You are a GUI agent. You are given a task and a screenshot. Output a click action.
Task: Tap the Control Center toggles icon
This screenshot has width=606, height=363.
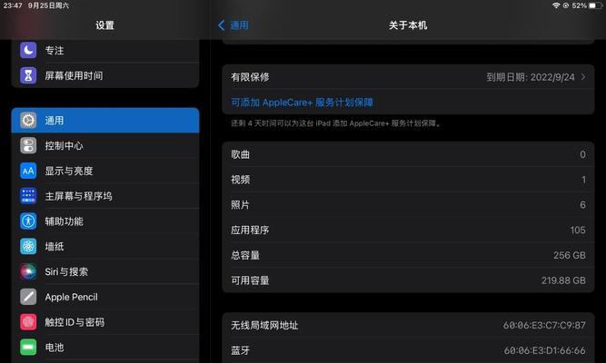28,145
